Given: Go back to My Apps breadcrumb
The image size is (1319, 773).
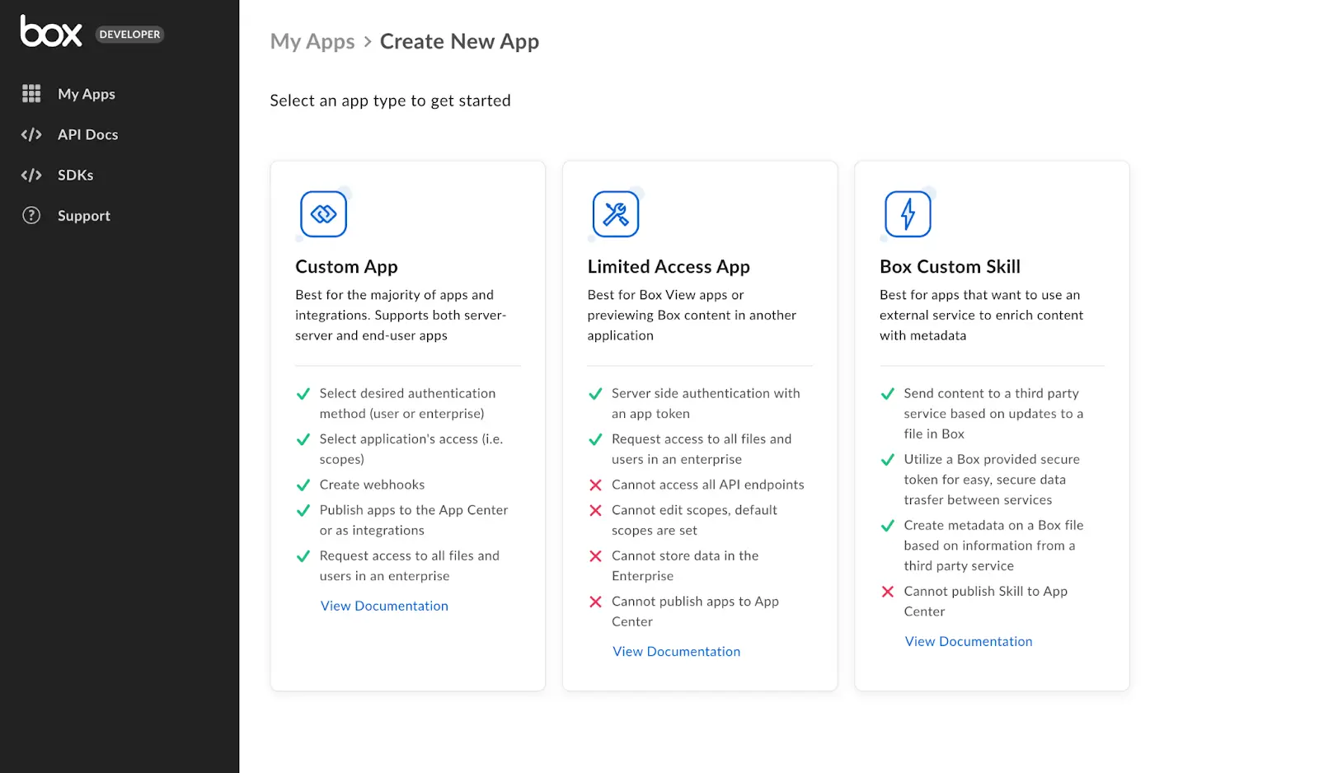Looking at the screenshot, I should tap(312, 42).
